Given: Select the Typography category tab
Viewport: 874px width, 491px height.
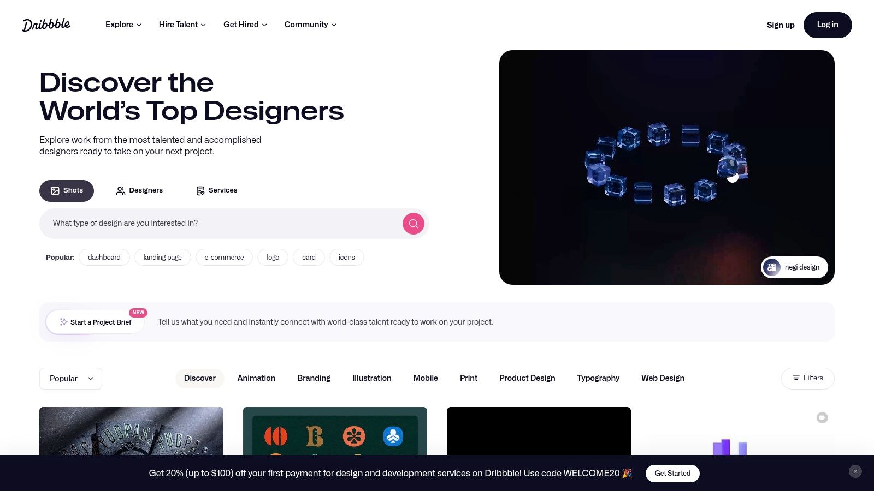Looking at the screenshot, I should (x=598, y=378).
